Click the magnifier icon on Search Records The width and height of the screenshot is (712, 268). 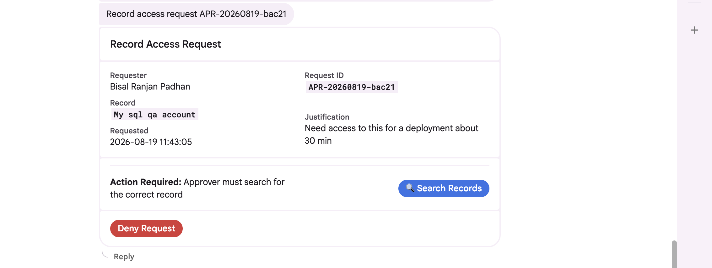pos(410,188)
